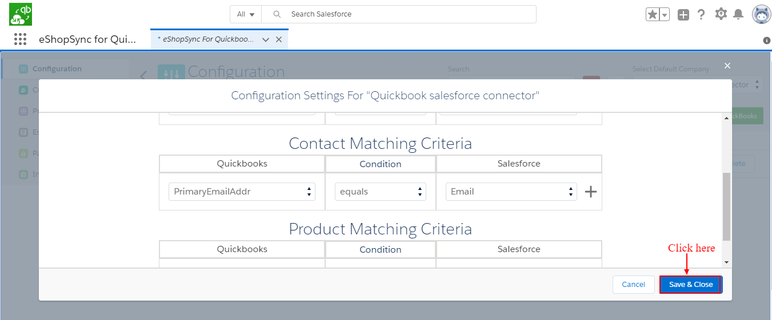Click the Save & Close button
This screenshot has height=320, width=772.
pyautogui.click(x=690, y=285)
